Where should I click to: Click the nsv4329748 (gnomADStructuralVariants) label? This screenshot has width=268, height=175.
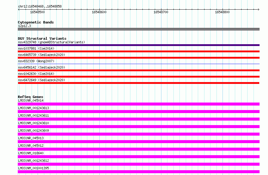pos(51,42)
